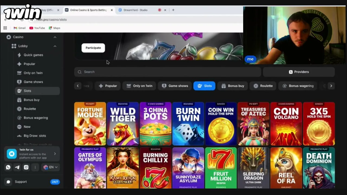The image size is (347, 195).
Task: Select the Popular star icon in sidebar
Action: pos(19,64)
